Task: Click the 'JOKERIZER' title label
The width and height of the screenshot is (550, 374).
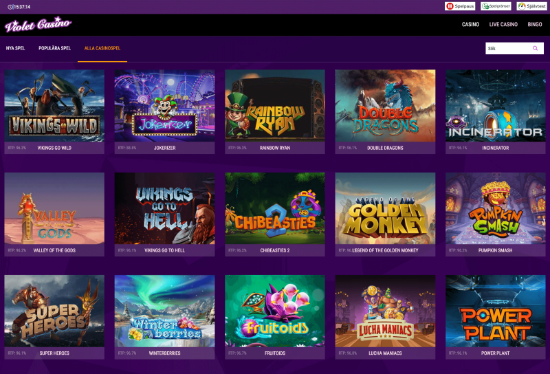Action: [x=164, y=148]
